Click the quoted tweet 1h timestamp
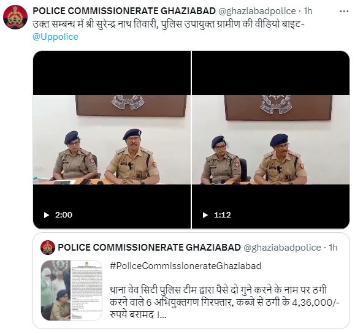 coord(333,248)
